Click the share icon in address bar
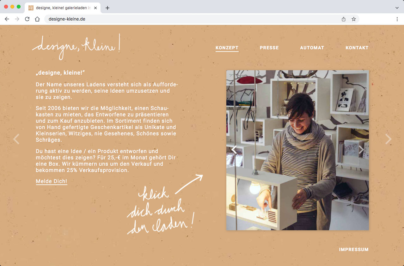 344,19
